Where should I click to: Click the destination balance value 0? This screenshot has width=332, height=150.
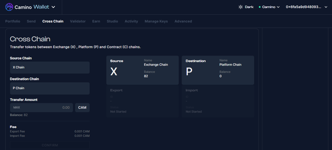[x=220, y=76]
